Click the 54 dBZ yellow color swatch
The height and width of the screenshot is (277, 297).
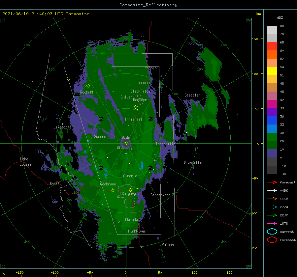272,71
